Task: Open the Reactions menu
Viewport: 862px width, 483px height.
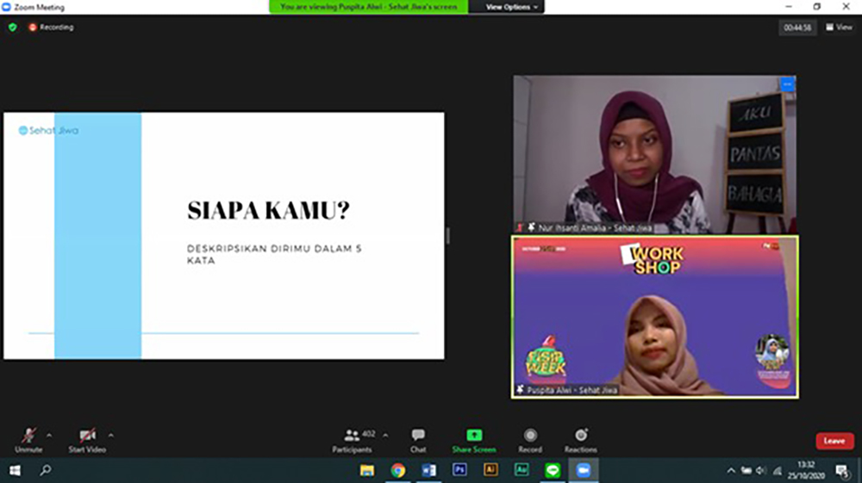Action: (580, 436)
